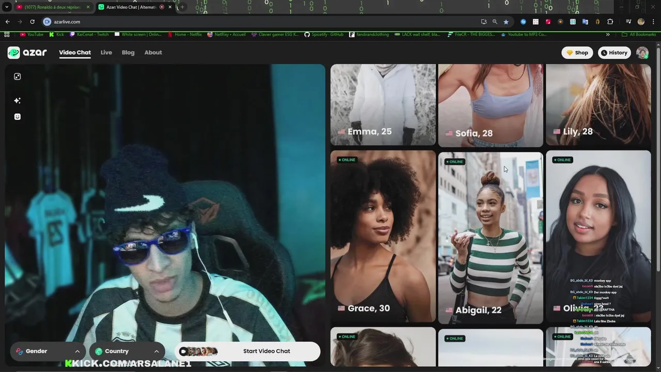Select Abigail, 22 profile card
Screen dimensions: 661x372
tap(491, 238)
